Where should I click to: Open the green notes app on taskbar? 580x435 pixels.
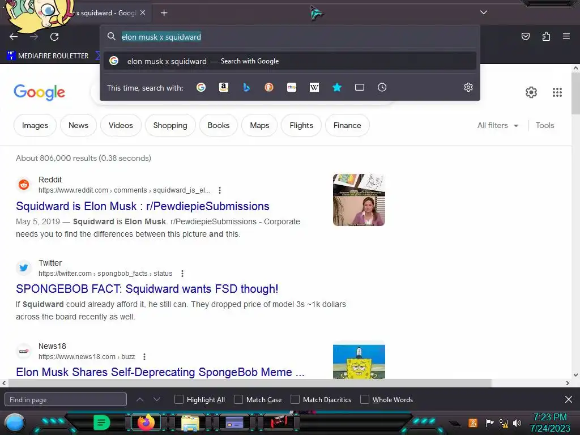(102, 423)
